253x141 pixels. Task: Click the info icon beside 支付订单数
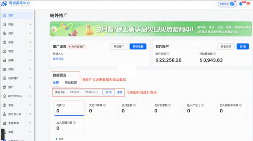pos(104,105)
